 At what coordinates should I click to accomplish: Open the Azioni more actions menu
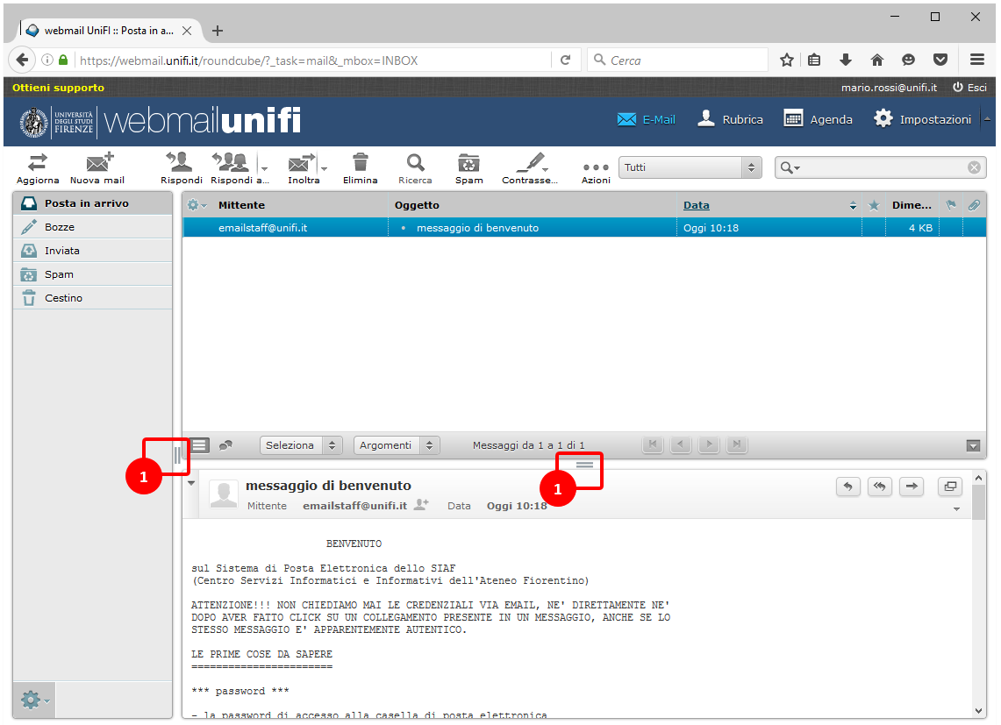tap(596, 167)
